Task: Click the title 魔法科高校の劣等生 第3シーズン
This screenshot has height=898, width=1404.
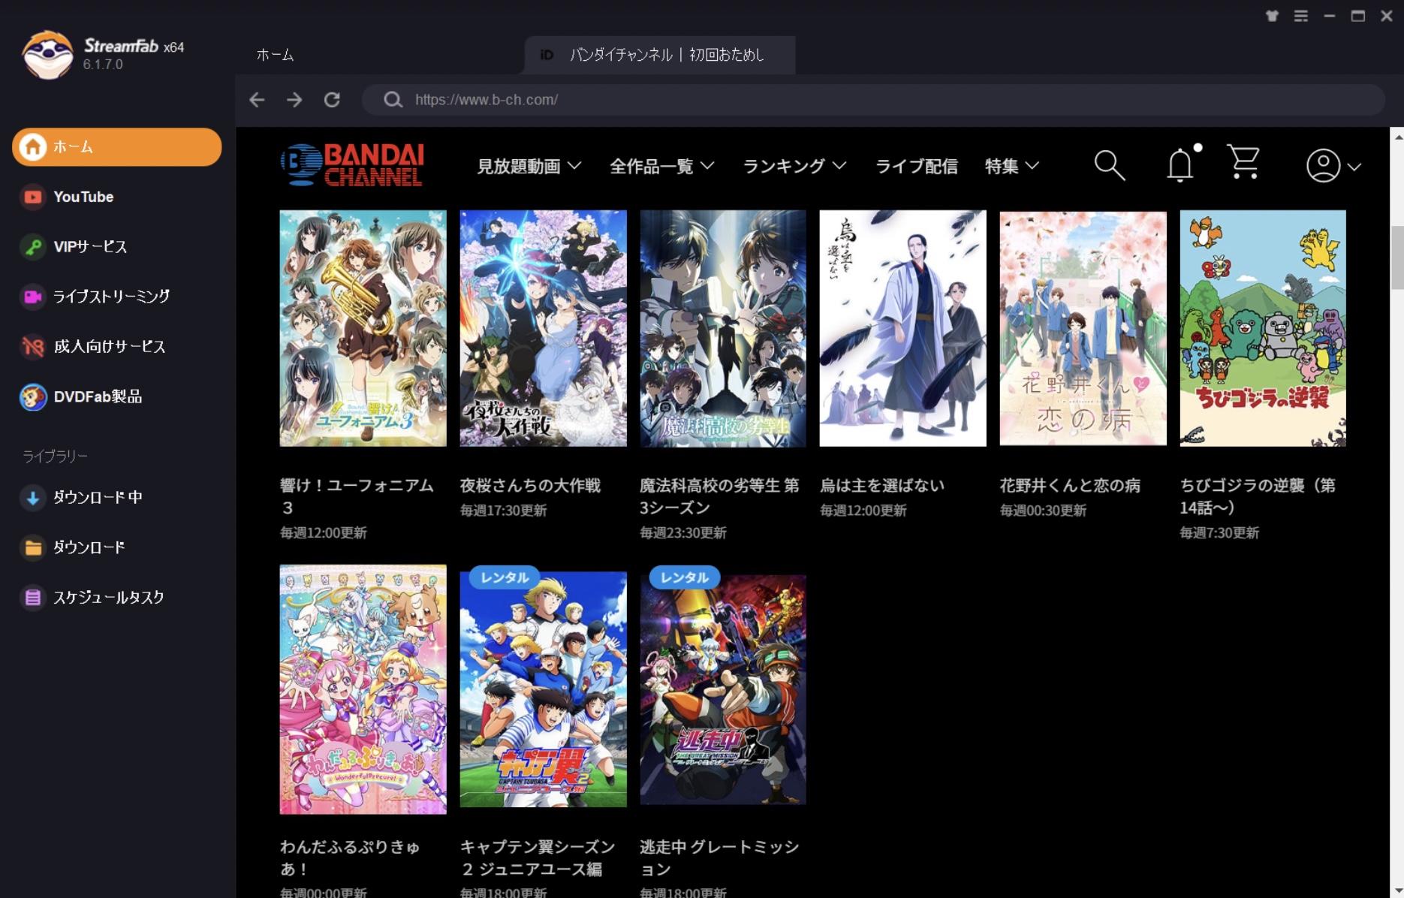Action: pos(719,496)
